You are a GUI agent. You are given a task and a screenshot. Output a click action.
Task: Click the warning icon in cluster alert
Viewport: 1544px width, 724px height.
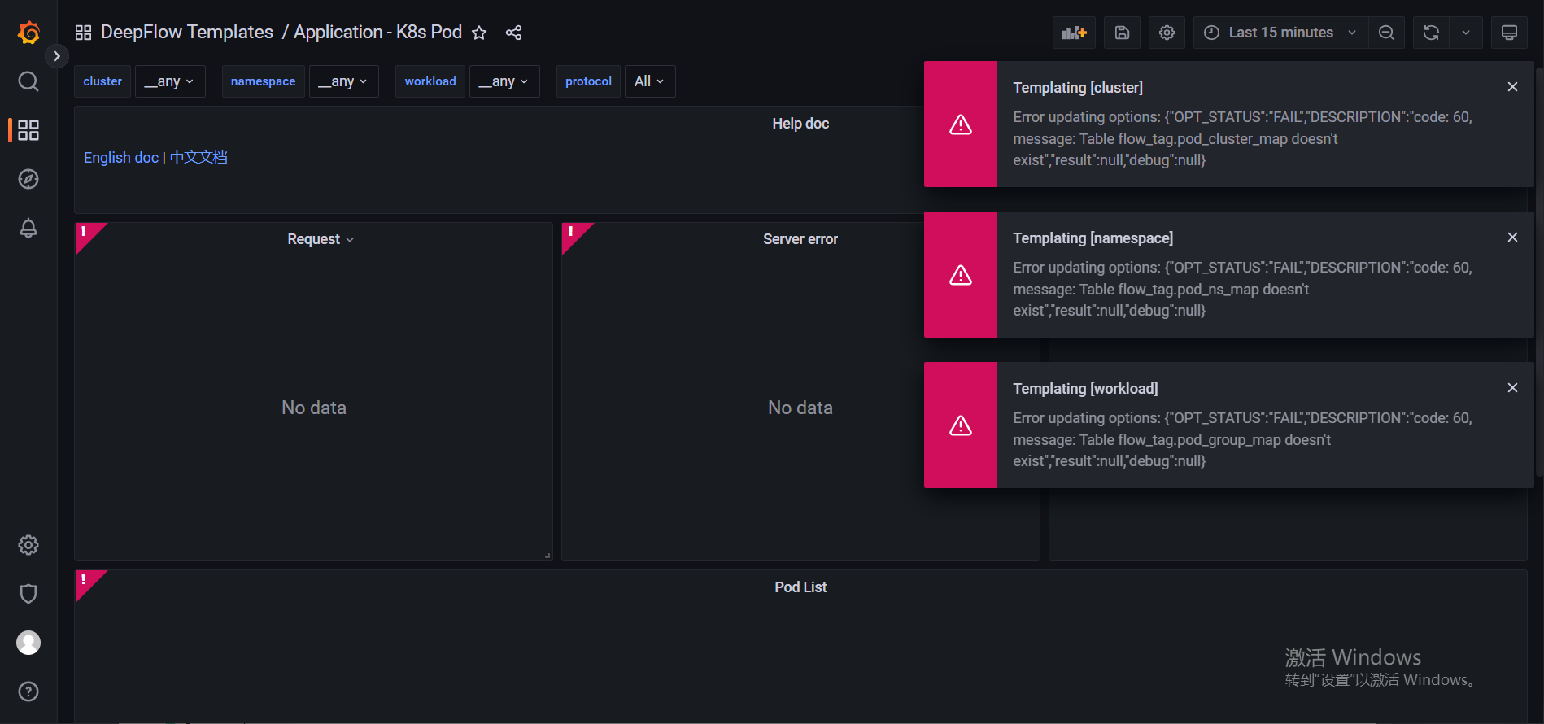coord(961,124)
